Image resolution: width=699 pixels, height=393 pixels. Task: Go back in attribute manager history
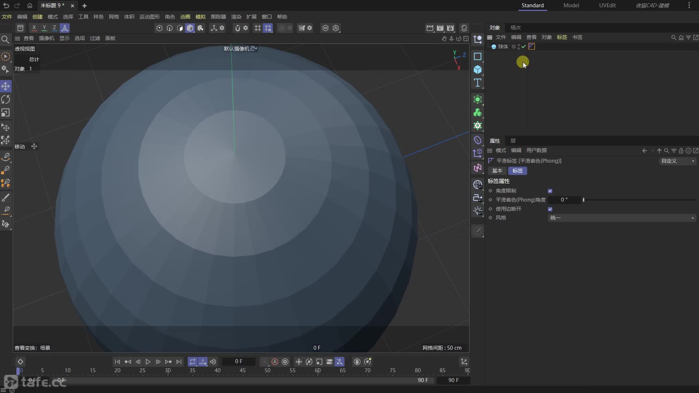click(x=644, y=151)
